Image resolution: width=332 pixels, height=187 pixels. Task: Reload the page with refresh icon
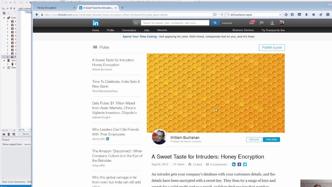[x=222, y=15]
